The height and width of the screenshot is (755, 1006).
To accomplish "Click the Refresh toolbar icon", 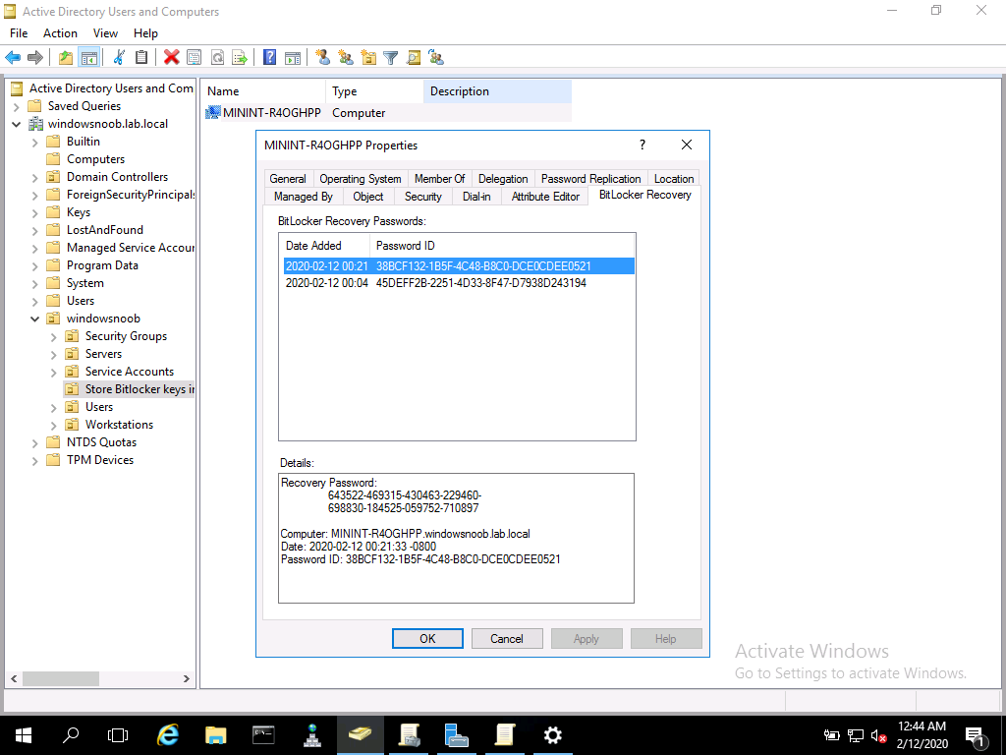I will pos(217,57).
